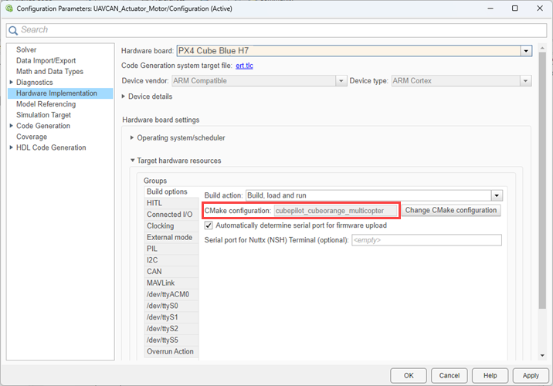Click the search magnifier icon
The height and width of the screenshot is (386, 553).
point(13,29)
